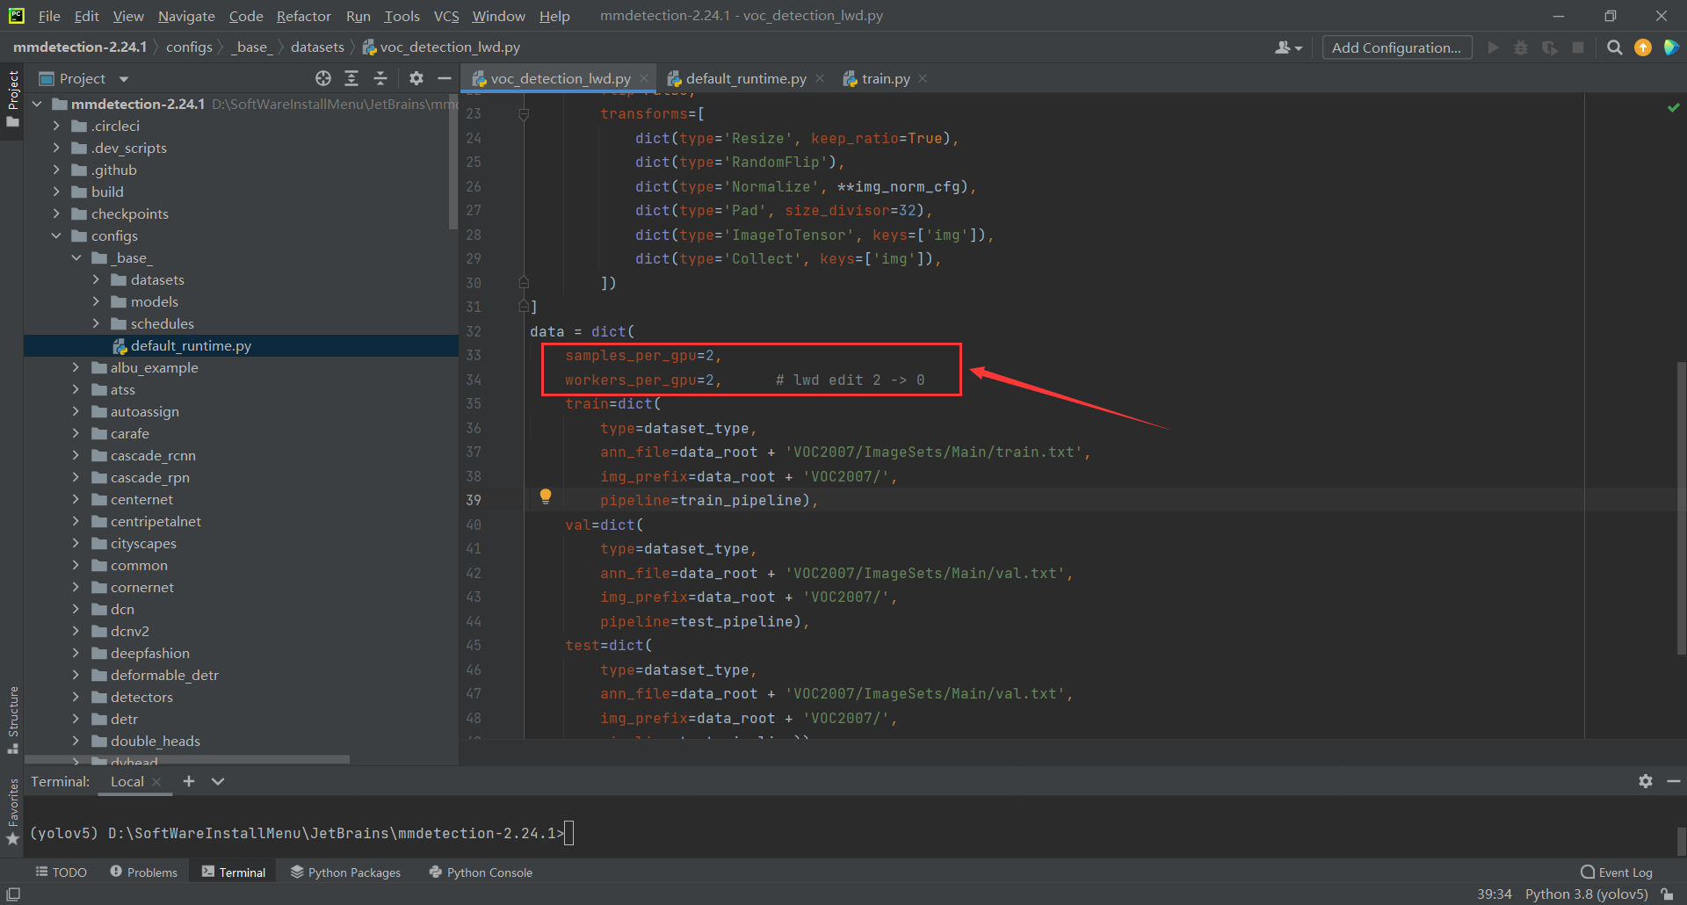This screenshot has width=1687, height=905.
Task: Open the Python Console tool window
Action: click(480, 872)
